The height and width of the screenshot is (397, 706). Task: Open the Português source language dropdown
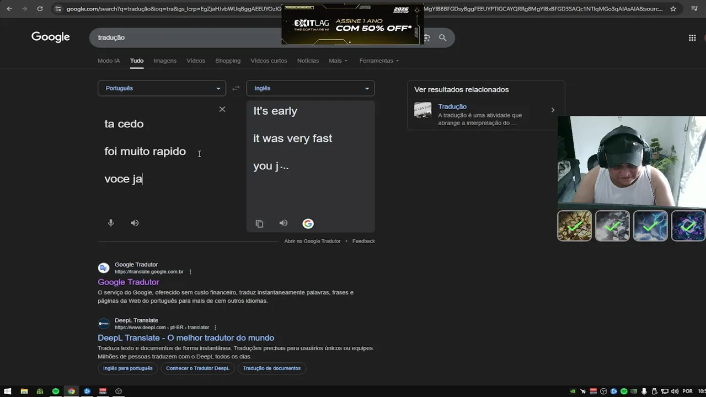162,88
